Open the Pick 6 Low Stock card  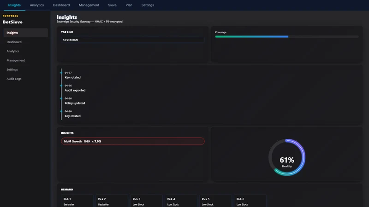250,201
